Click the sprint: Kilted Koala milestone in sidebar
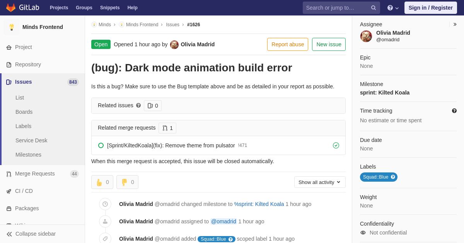 tap(385, 93)
